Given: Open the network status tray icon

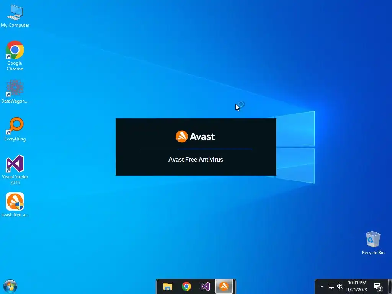Looking at the screenshot, I should click(331, 286).
